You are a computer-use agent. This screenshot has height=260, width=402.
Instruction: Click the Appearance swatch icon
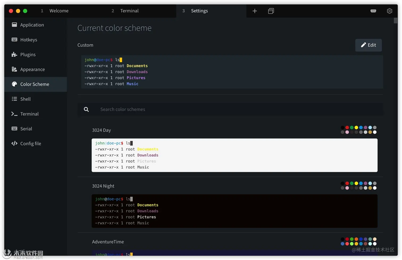pos(14,69)
